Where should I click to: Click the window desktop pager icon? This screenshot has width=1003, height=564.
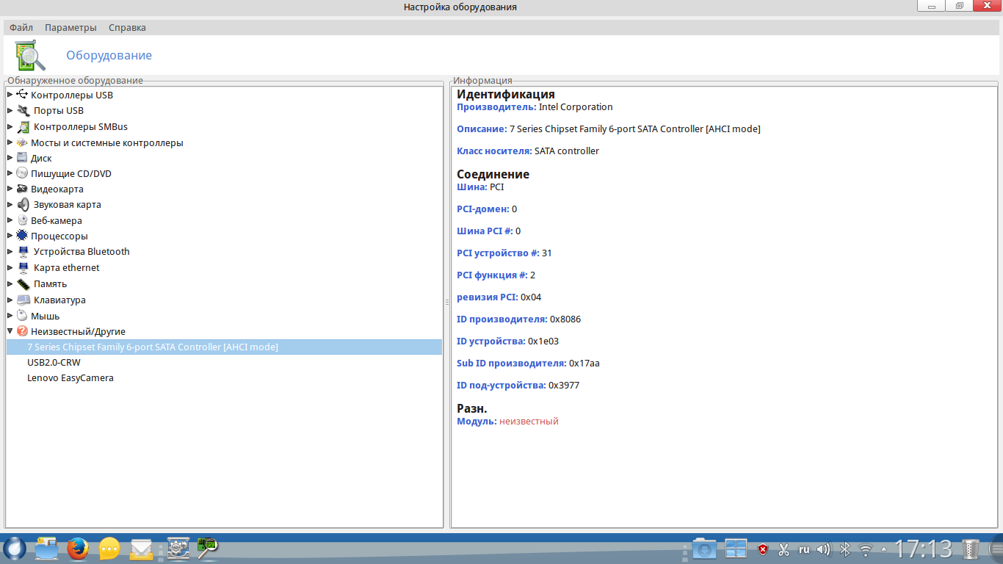tap(736, 549)
